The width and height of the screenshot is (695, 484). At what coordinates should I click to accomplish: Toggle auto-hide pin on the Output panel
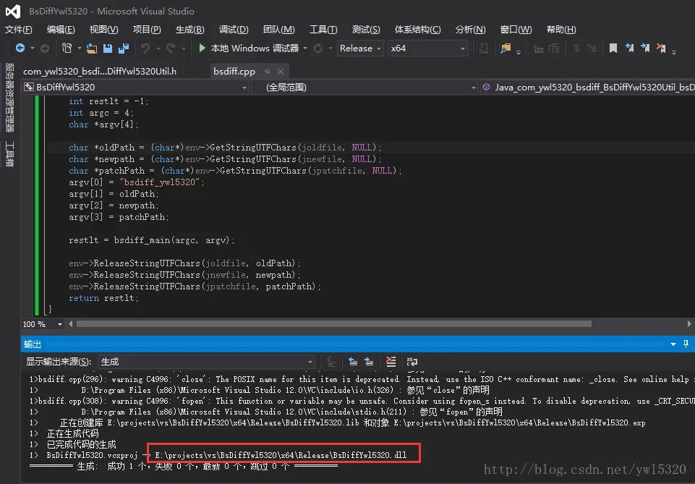[x=686, y=344]
